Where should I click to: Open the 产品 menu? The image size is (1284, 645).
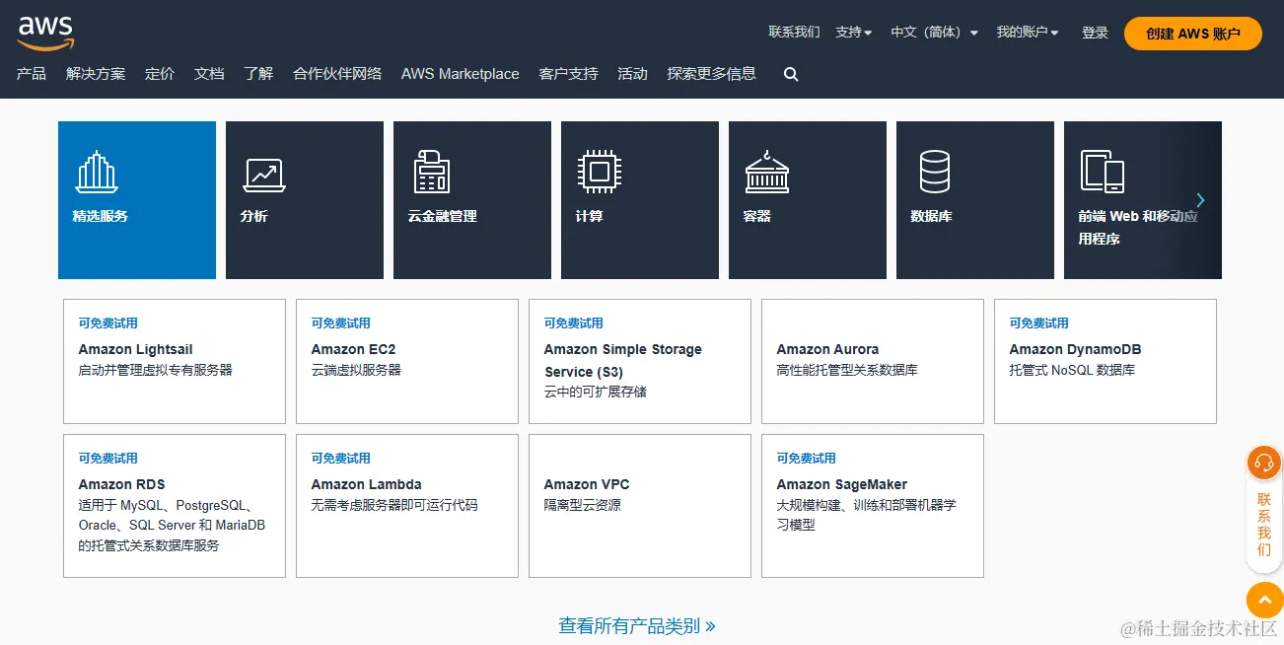(32, 74)
